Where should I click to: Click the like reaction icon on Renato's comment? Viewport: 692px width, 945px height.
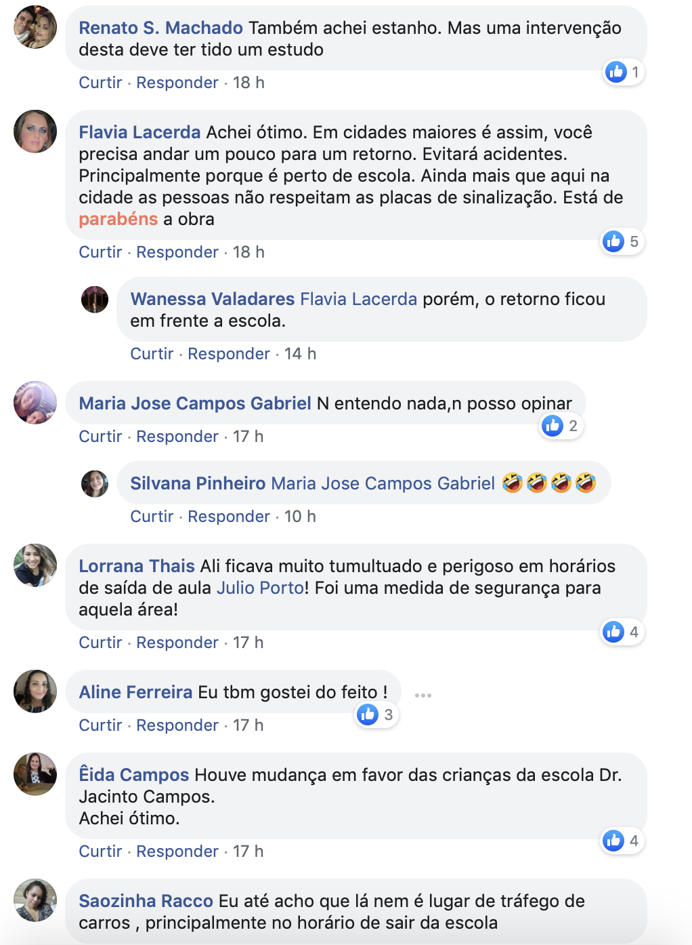click(x=616, y=72)
